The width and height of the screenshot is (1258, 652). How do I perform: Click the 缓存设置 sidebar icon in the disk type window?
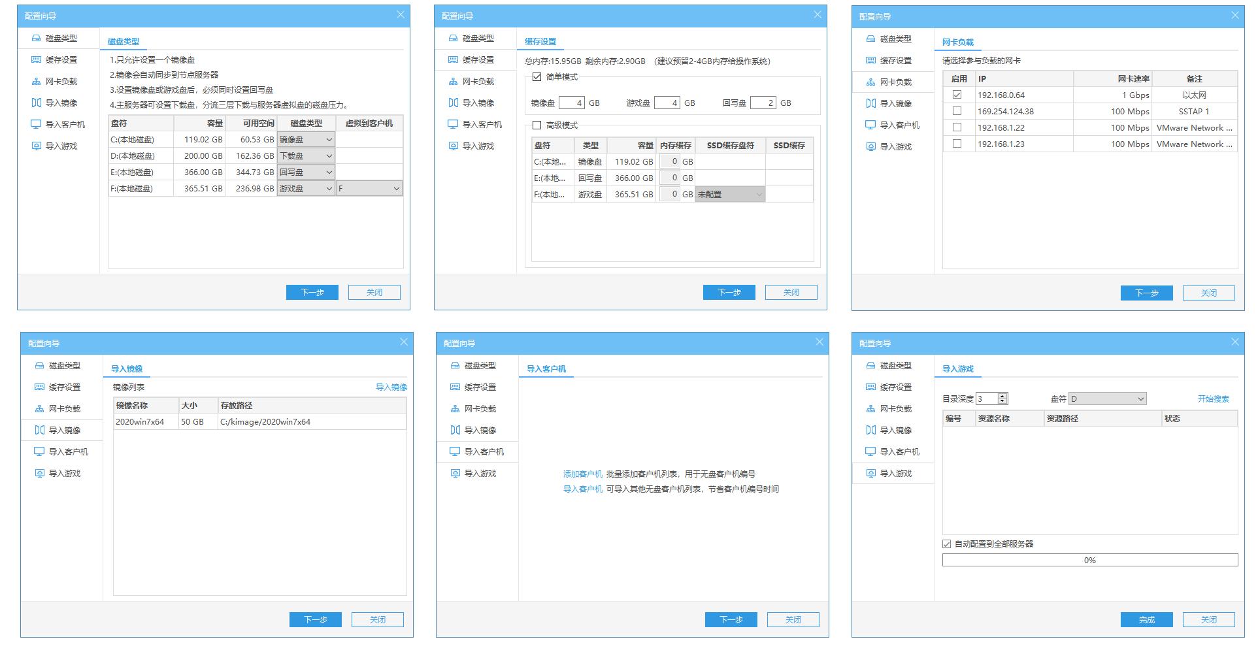pos(36,60)
